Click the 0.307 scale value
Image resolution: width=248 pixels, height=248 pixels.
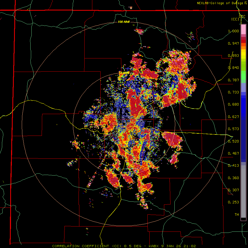pos(233,190)
